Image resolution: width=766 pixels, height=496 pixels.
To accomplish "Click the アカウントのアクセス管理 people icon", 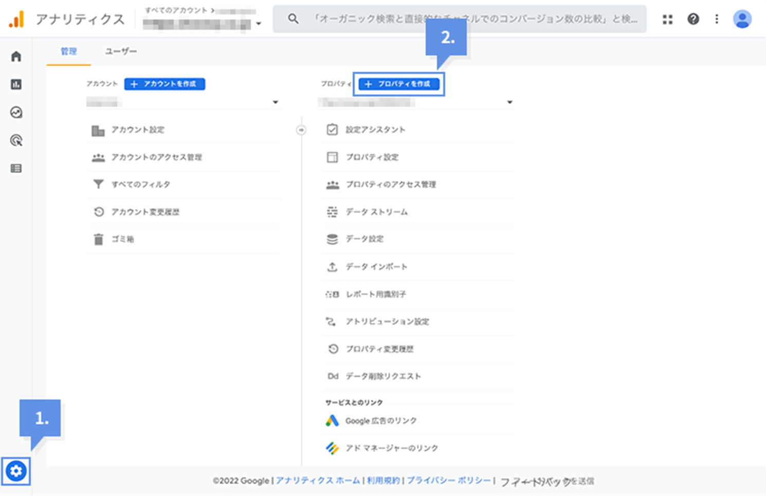I will (98, 158).
